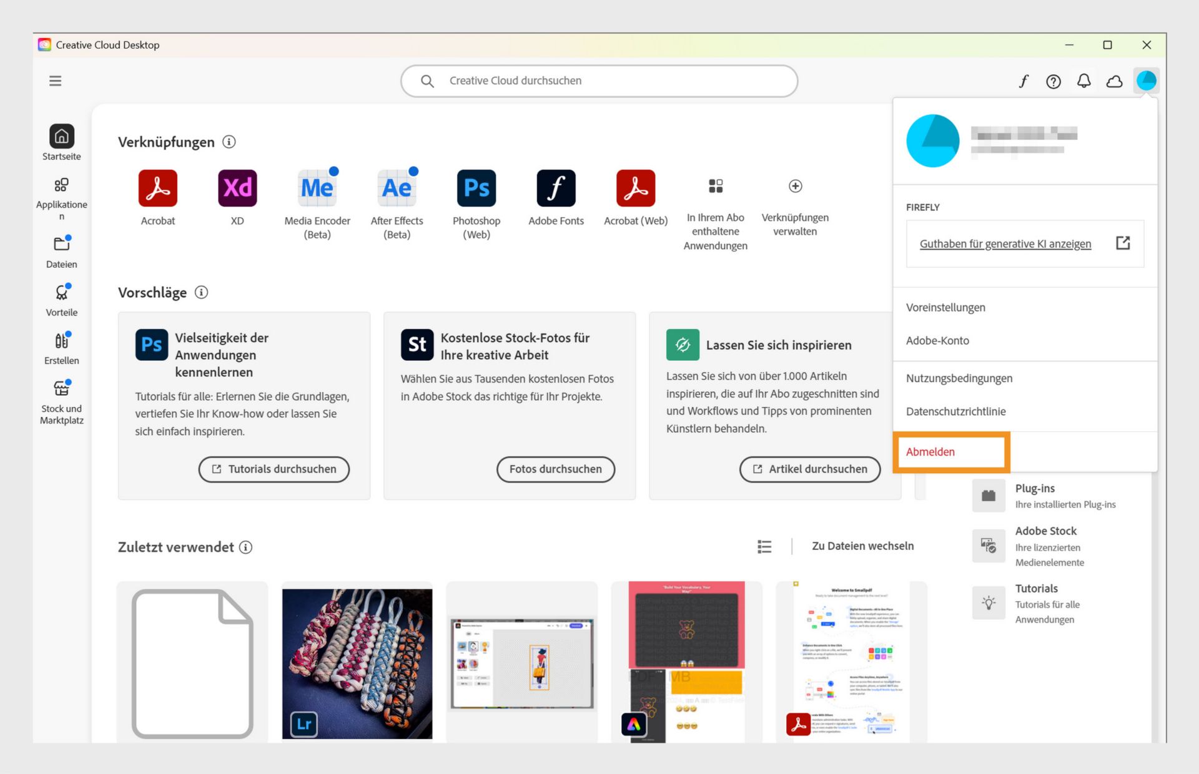1199x774 pixels.
Task: Open the hamburger menu icon
Action: 55,81
